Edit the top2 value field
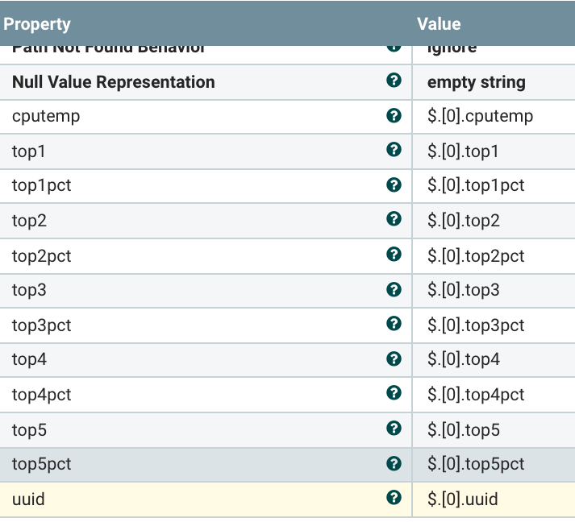 (464, 220)
